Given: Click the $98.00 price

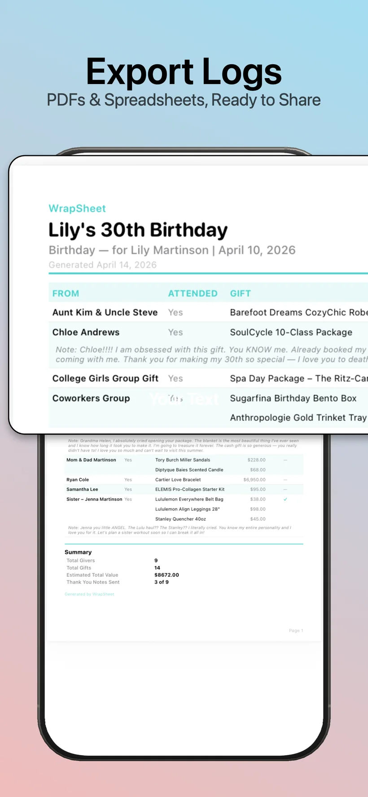Looking at the screenshot, I should pos(258,509).
